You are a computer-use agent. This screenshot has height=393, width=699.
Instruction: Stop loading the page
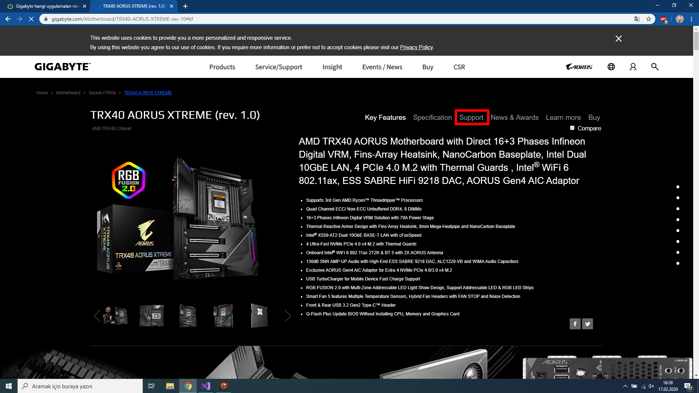tap(31, 19)
